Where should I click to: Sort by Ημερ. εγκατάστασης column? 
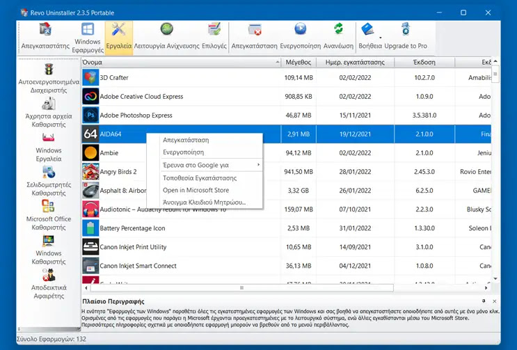[355, 63]
